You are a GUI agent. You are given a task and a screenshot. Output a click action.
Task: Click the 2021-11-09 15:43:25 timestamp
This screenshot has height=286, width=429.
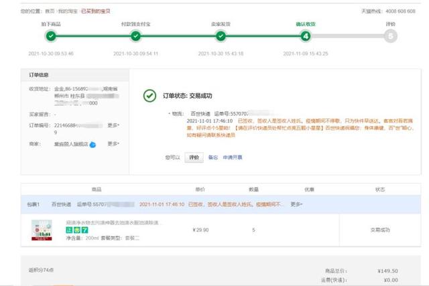coord(306,54)
